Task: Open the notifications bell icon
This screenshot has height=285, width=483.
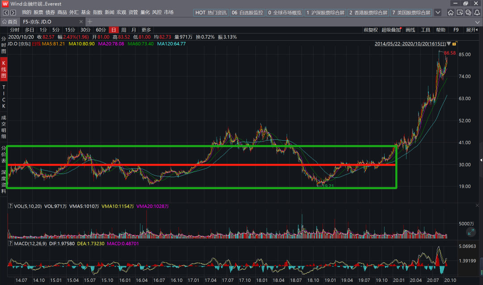Action: click(477, 13)
